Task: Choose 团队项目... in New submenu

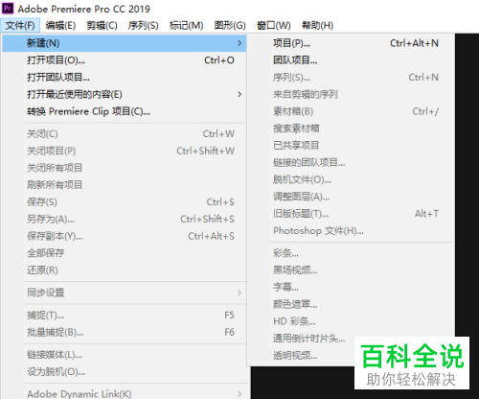Action: (352, 60)
